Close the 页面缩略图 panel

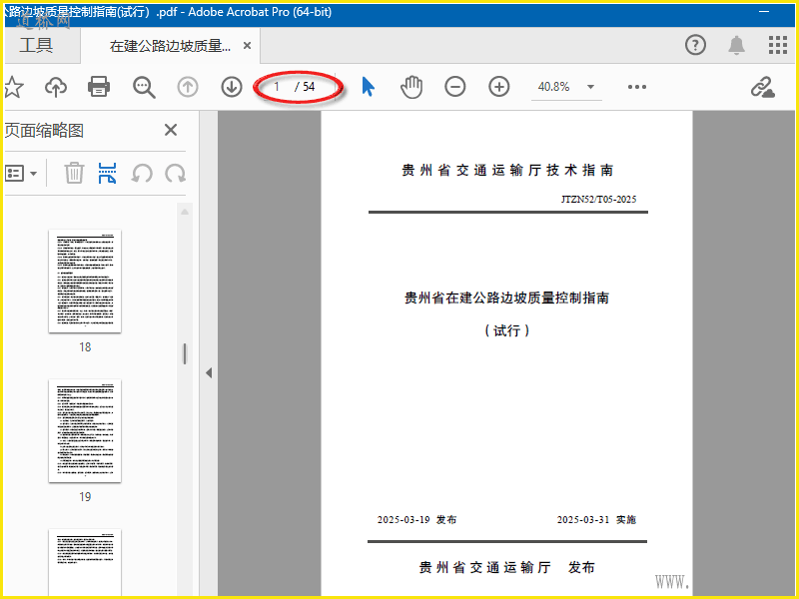click(171, 130)
